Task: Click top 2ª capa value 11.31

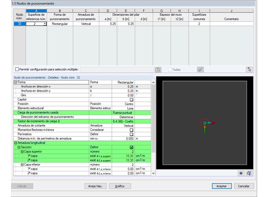Action: click(x=123, y=160)
